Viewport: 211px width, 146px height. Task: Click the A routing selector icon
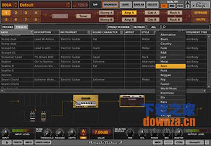[x=83, y=132]
